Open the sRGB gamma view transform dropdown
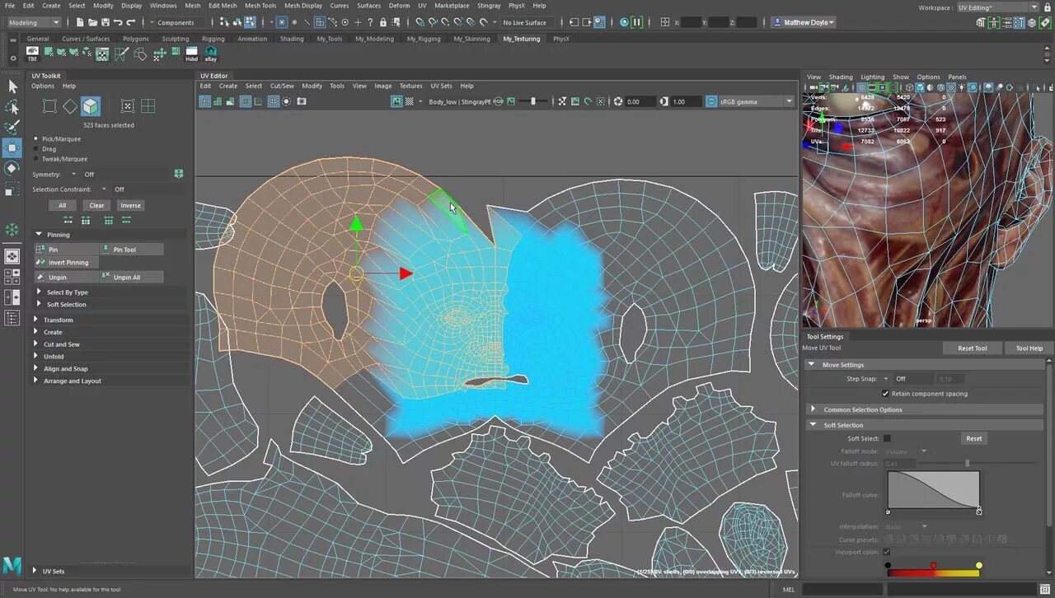 tap(749, 101)
